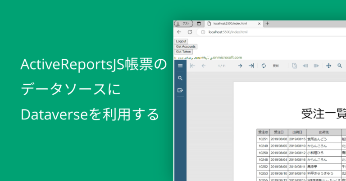Click ship date 2019/08/12 in row 10250
The width and height of the screenshot is (346, 181).
click(x=297, y=153)
